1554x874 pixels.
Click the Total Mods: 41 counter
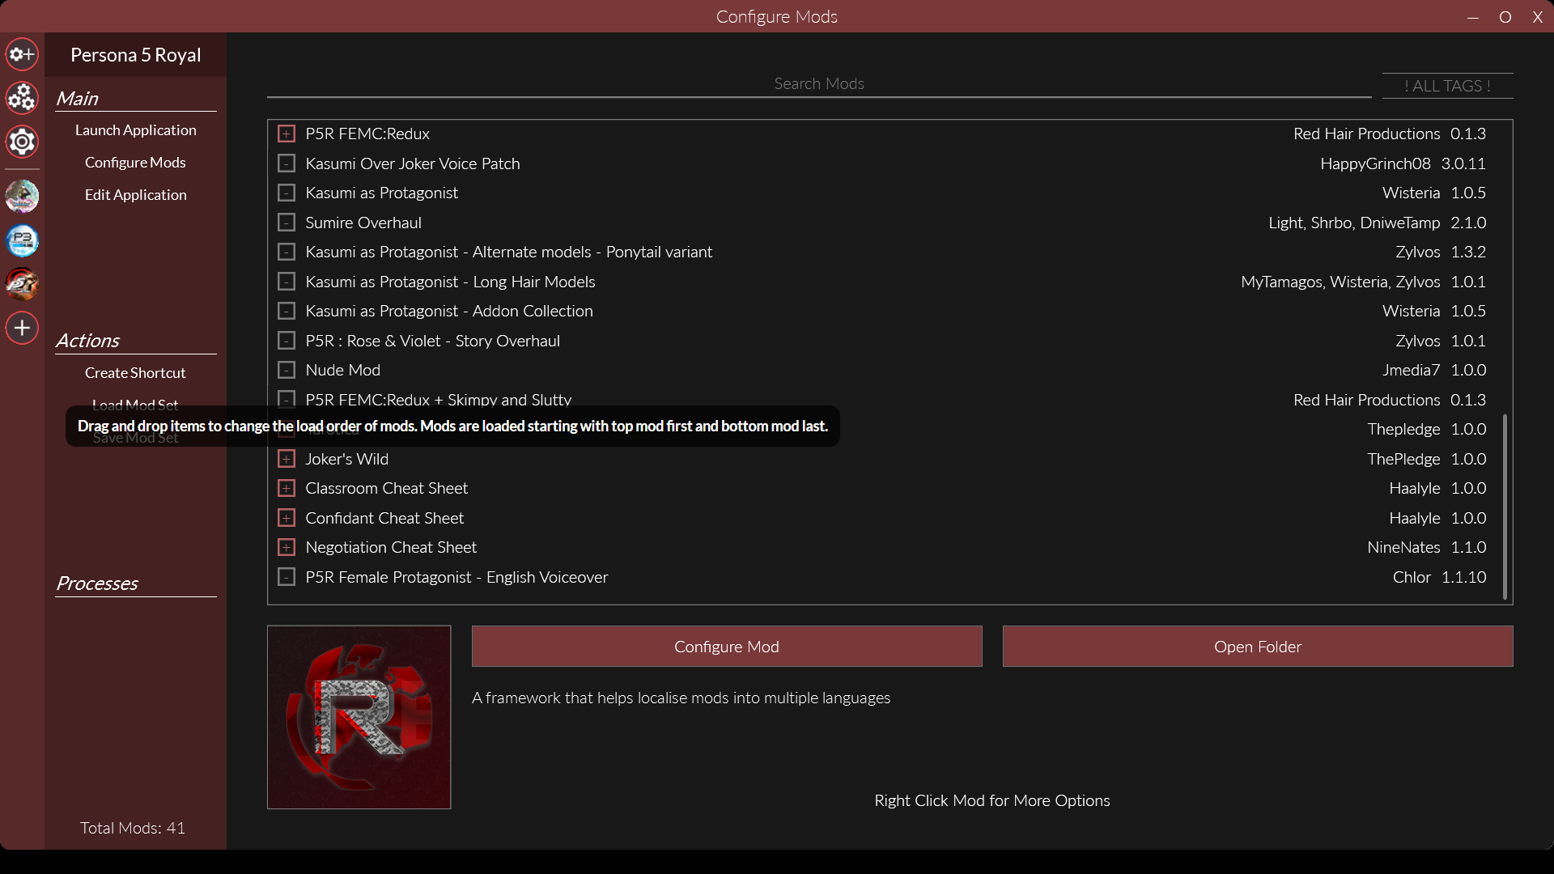(133, 828)
